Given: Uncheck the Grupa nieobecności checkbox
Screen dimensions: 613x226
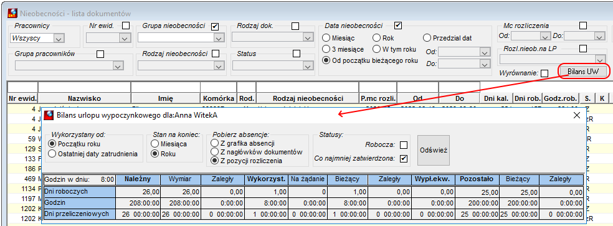Looking at the screenshot, I should pos(215,26).
